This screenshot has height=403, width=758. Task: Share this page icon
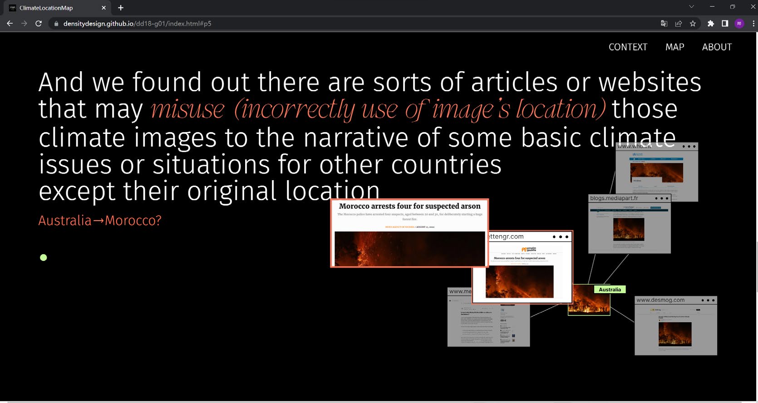point(679,24)
